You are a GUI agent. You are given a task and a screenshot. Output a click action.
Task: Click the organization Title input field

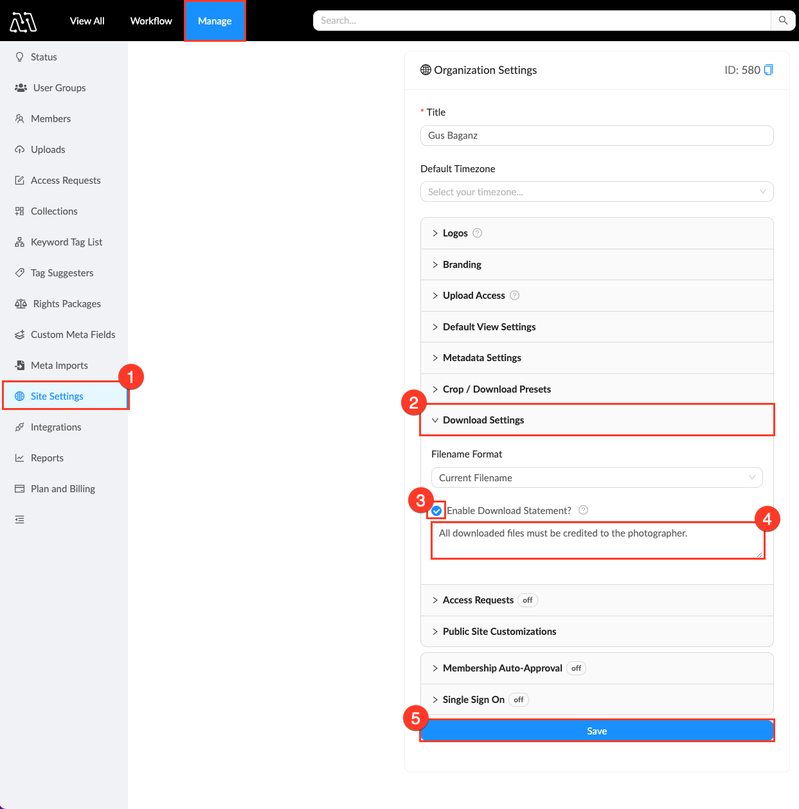coord(597,136)
